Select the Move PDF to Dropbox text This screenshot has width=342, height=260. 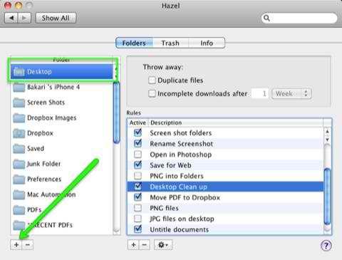pyautogui.click(x=185, y=197)
